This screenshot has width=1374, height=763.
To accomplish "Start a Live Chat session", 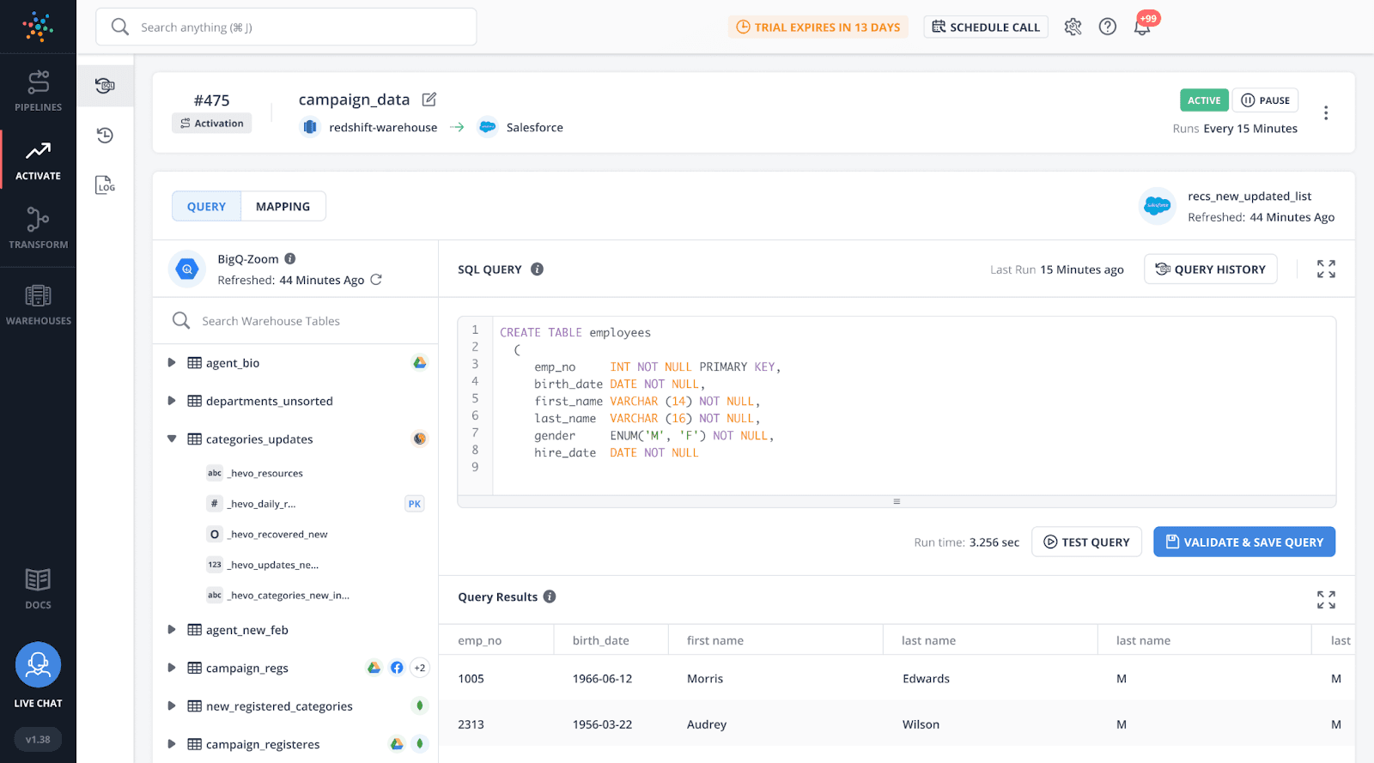I will (x=38, y=675).
